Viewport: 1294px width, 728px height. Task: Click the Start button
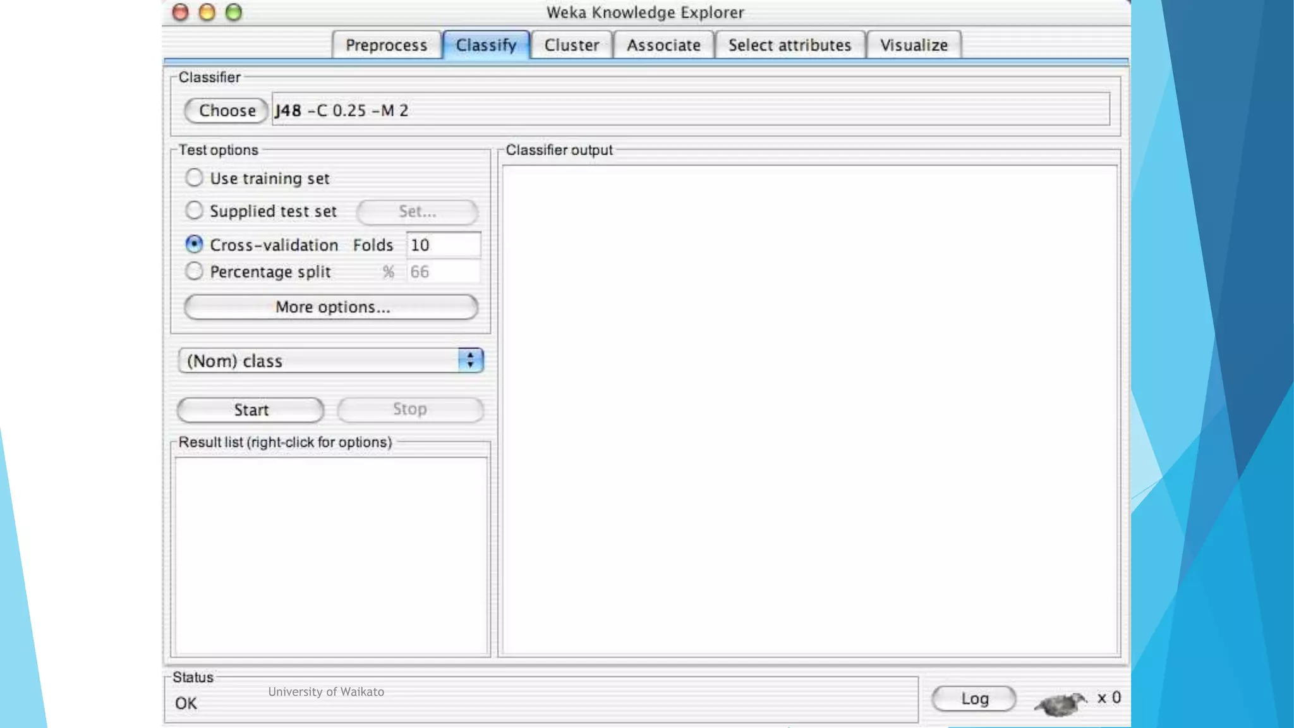[x=251, y=410]
